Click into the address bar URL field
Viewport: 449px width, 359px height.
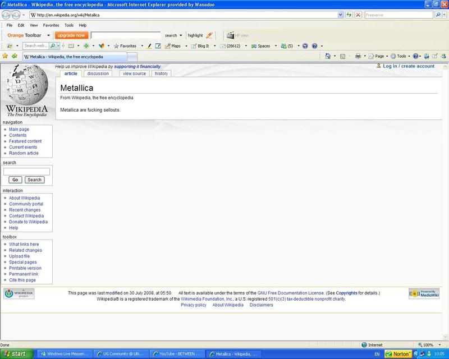click(184, 15)
